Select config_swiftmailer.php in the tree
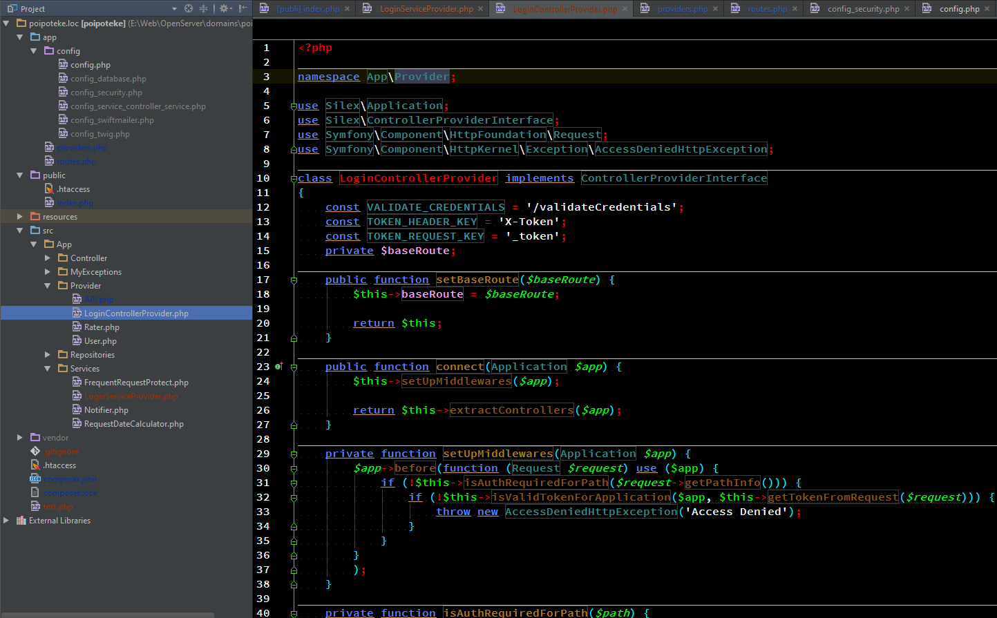The image size is (997, 618). (x=112, y=119)
